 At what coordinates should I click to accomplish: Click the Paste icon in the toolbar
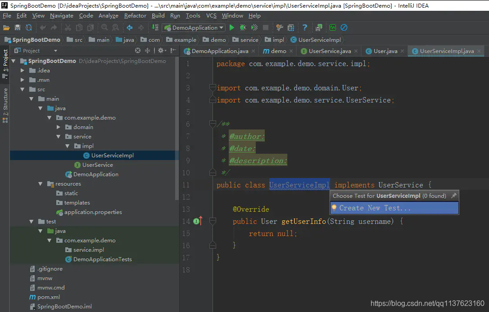point(91,28)
